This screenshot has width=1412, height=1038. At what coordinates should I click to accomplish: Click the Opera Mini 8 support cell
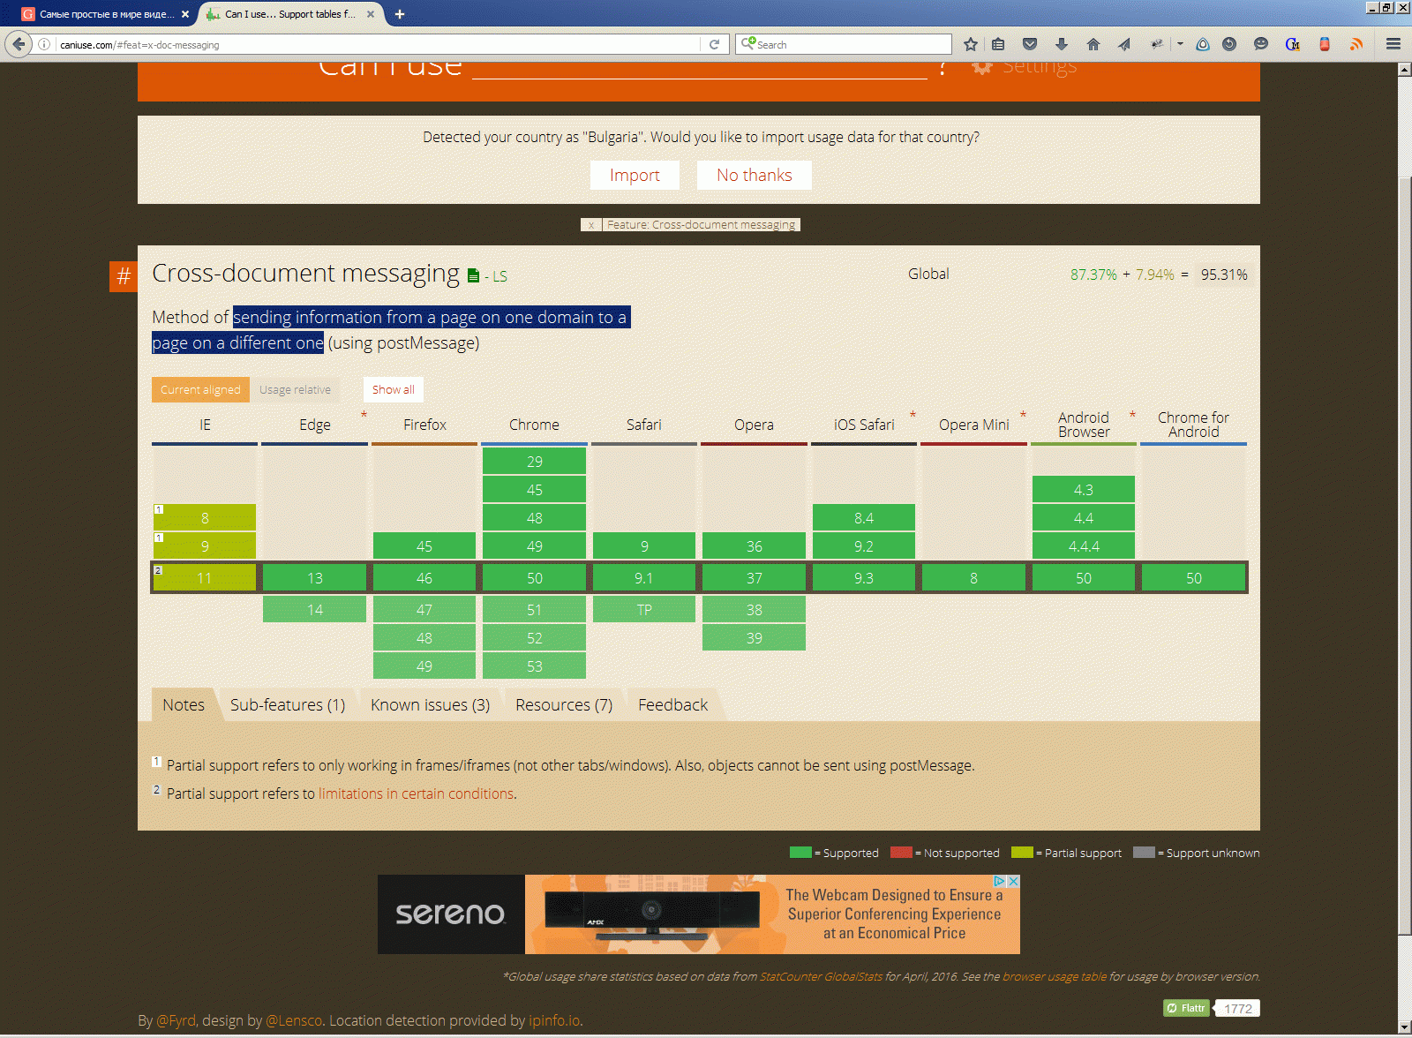point(973,578)
